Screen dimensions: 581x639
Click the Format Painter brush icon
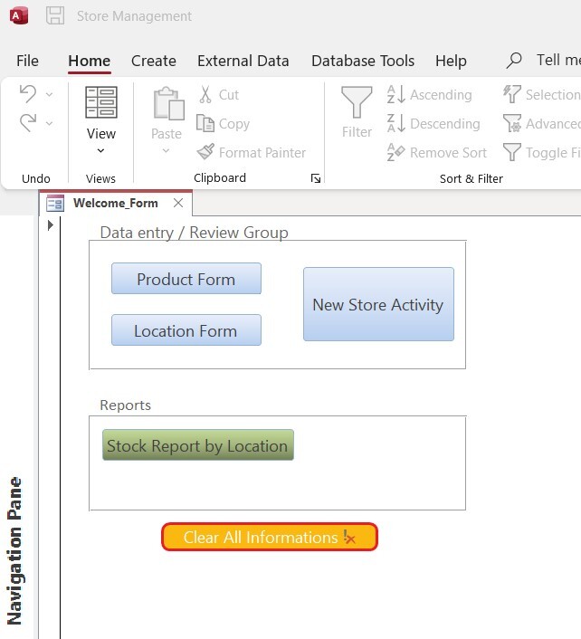[205, 152]
